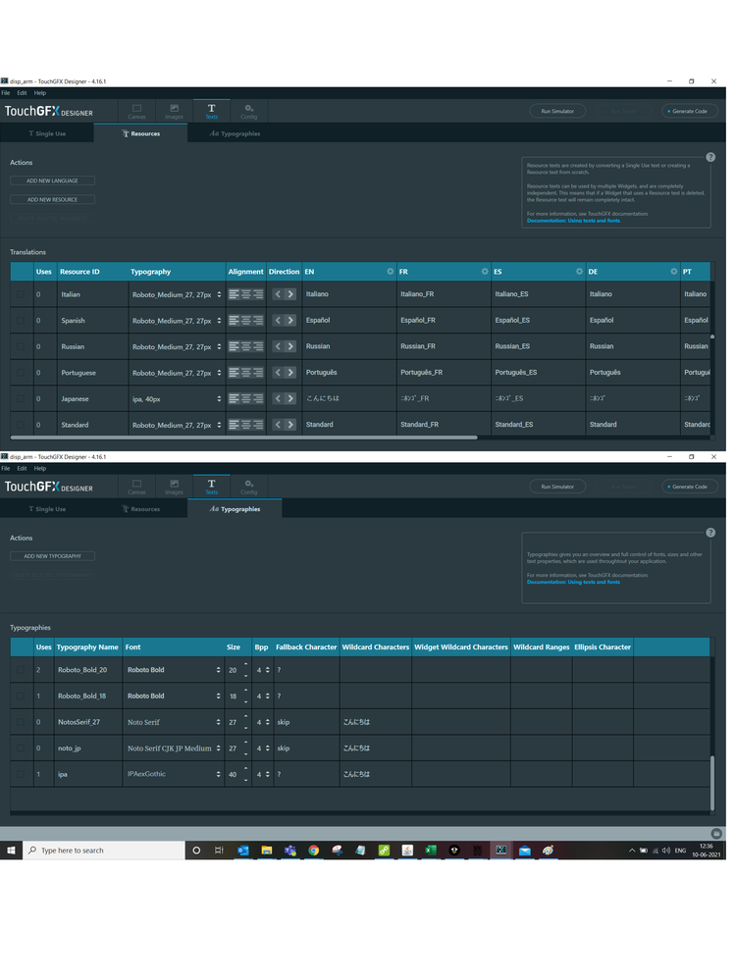This screenshot has height=980, width=735.
Task: Open the FR column settings gear
Action: (x=485, y=272)
